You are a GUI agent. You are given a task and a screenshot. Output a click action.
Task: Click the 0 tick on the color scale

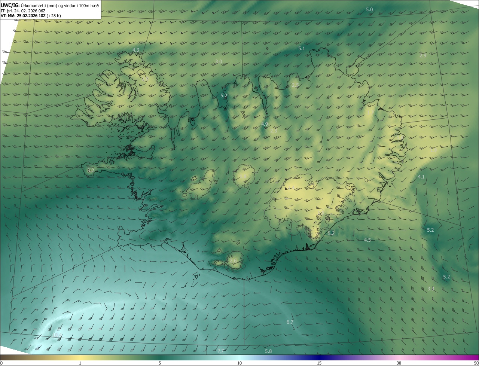coord(1,363)
